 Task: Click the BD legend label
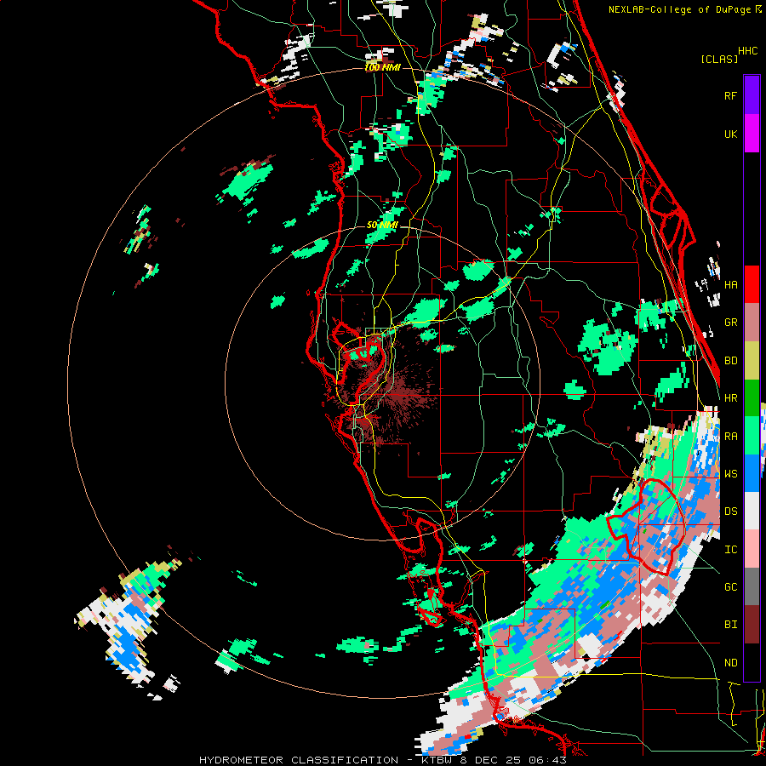point(730,361)
